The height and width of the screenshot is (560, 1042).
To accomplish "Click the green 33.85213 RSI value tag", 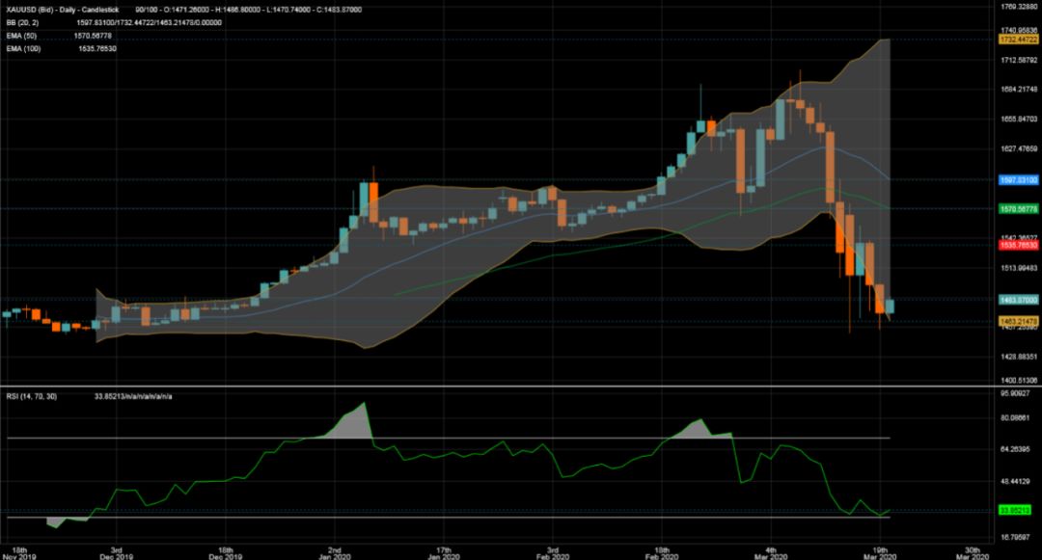I will [1019, 510].
